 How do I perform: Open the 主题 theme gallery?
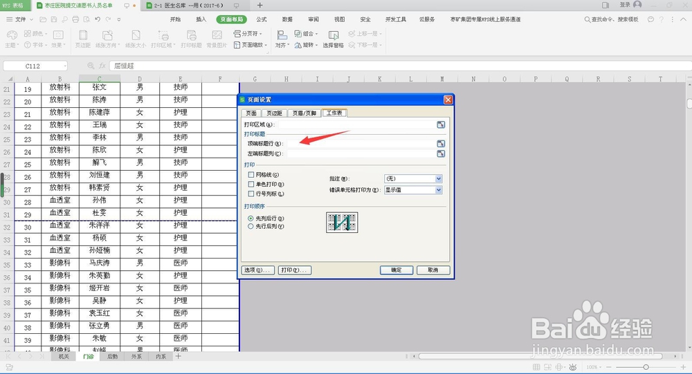12,39
